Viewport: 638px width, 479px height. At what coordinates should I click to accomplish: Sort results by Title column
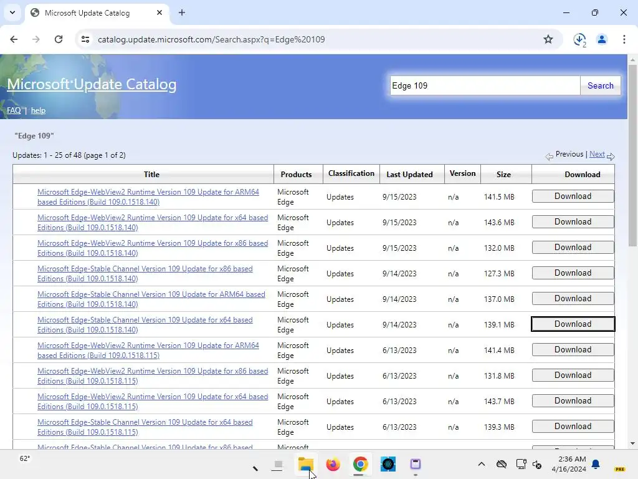click(151, 175)
